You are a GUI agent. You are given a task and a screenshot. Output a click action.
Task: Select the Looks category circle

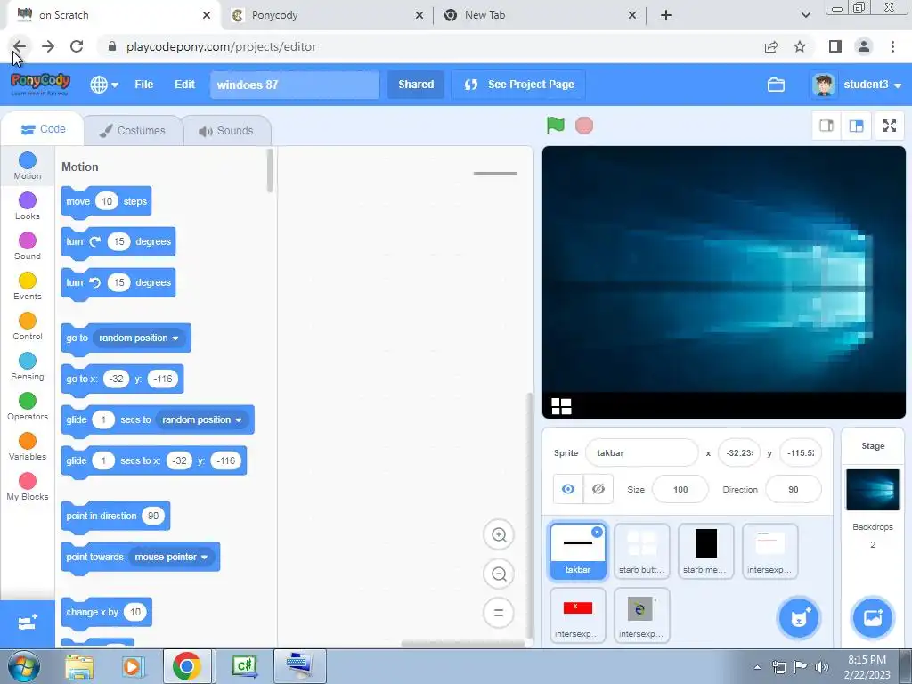coord(28,200)
